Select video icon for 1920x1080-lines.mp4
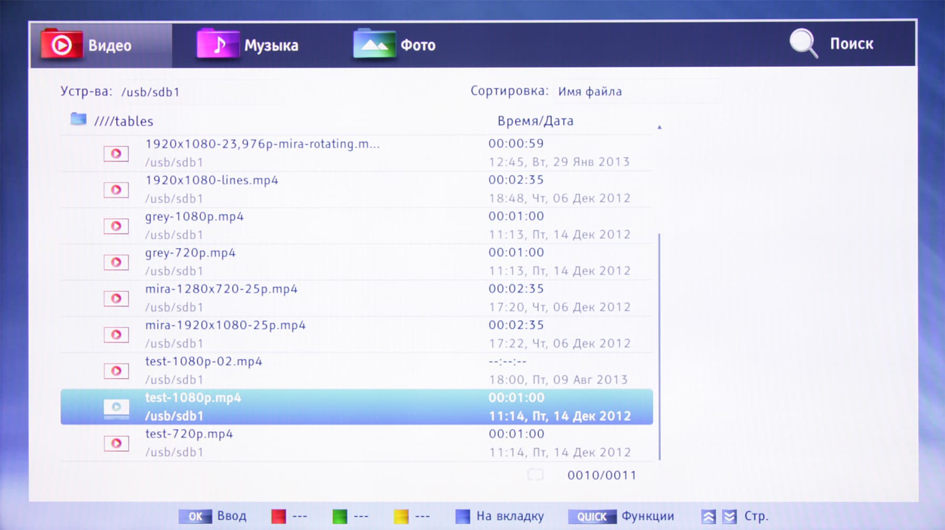Viewport: 945px width, 530px height. tap(116, 190)
